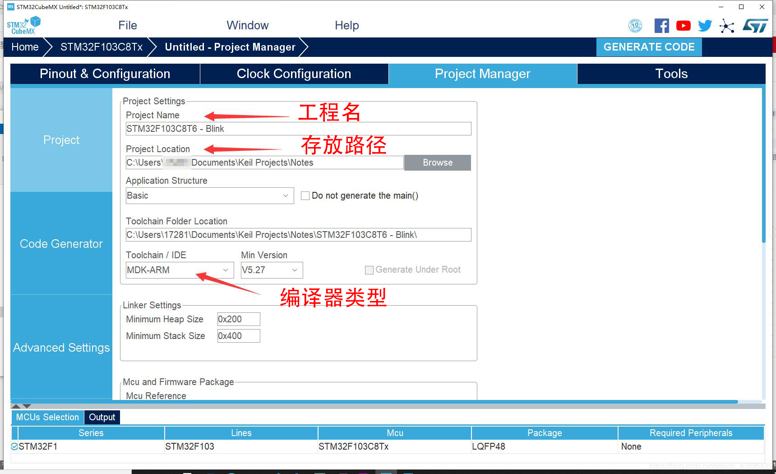Select the Output tab
This screenshot has width=776, height=474.
(102, 417)
